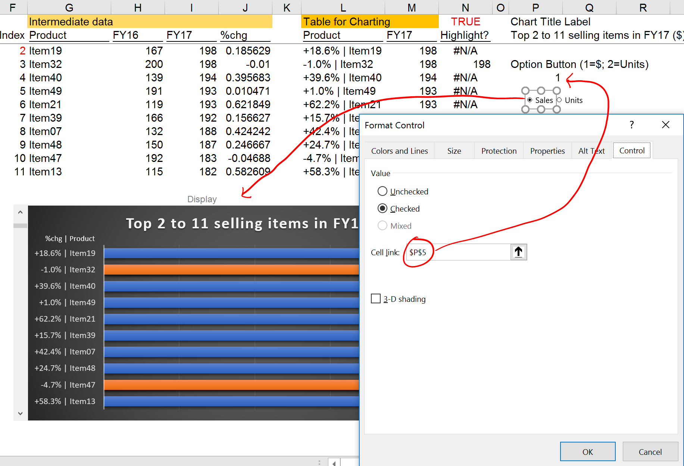Screen dimensions: 684x466
Task: Open the Properties tab
Action: click(x=547, y=151)
